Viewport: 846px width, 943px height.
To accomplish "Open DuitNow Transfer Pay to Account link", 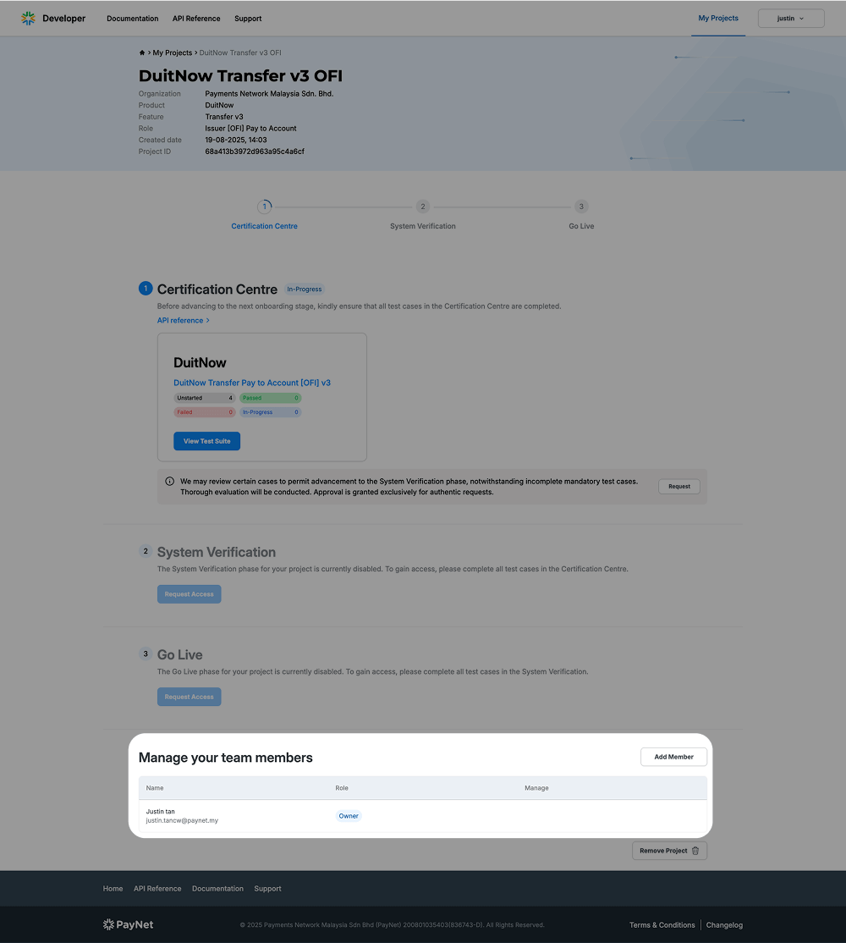I will pos(252,383).
